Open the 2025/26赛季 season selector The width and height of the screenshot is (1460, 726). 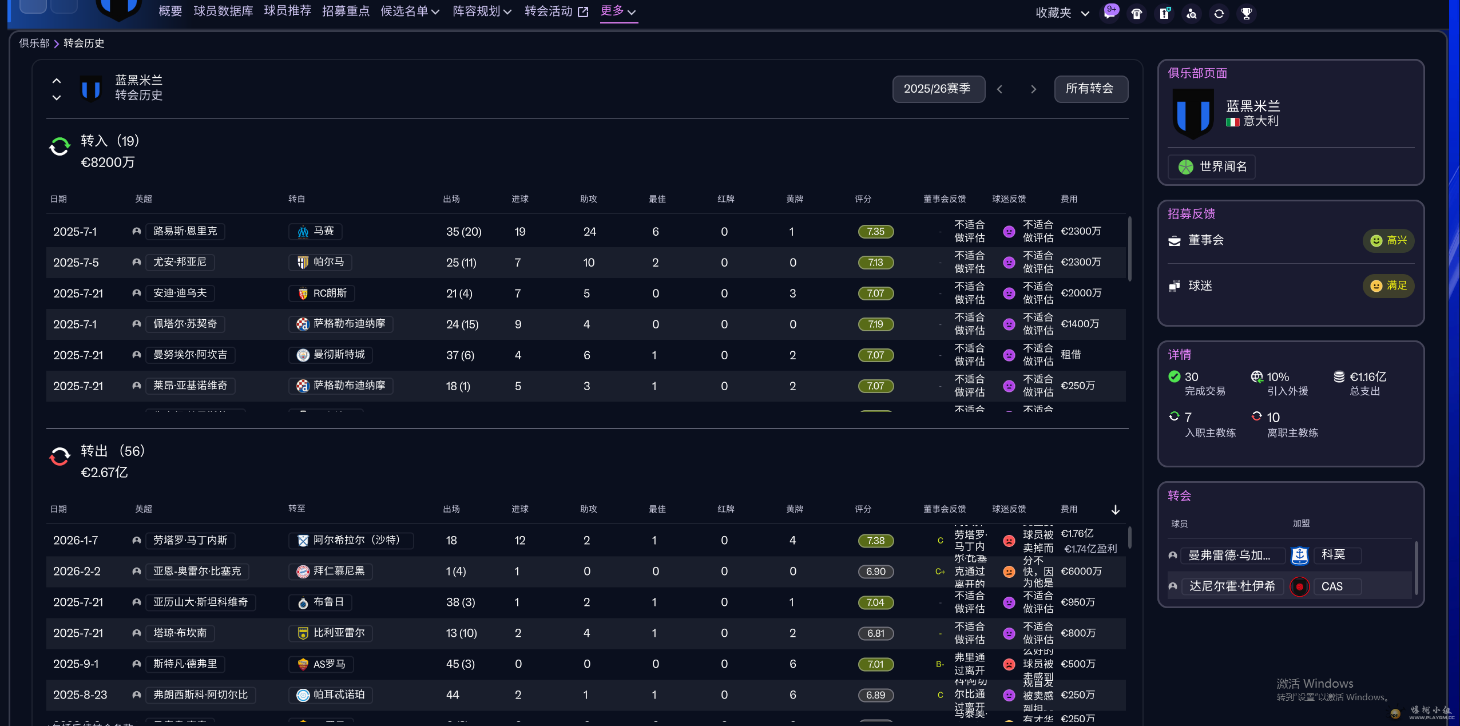point(938,89)
